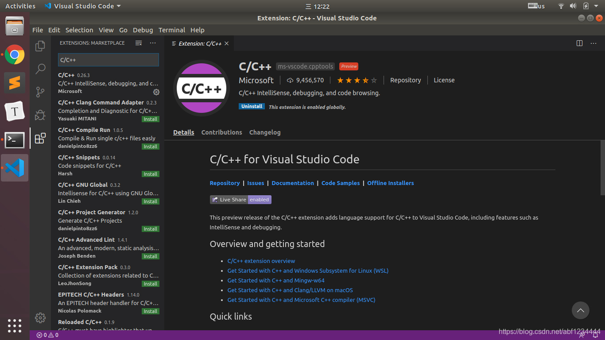The height and width of the screenshot is (340, 605).
Task: Click the star rating of the extension
Action: pyautogui.click(x=357, y=80)
